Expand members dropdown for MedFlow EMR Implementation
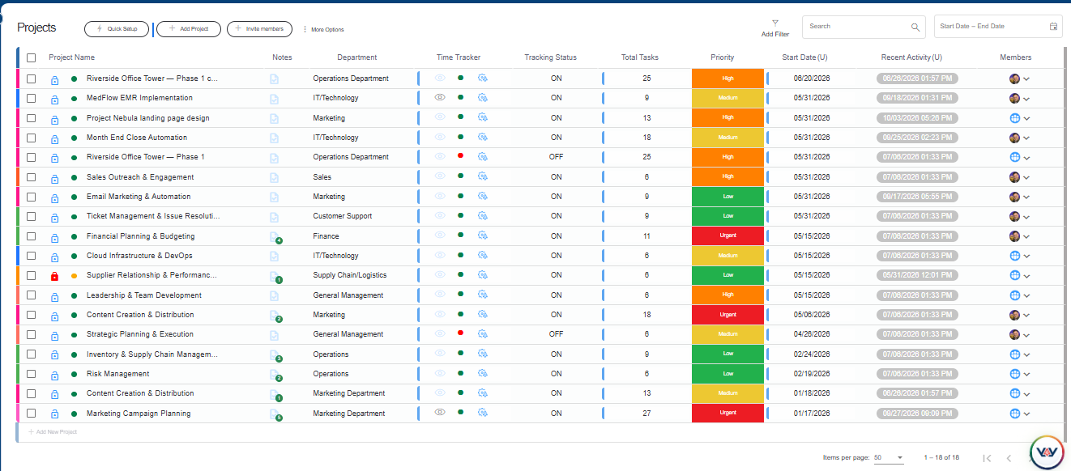 coord(1026,99)
